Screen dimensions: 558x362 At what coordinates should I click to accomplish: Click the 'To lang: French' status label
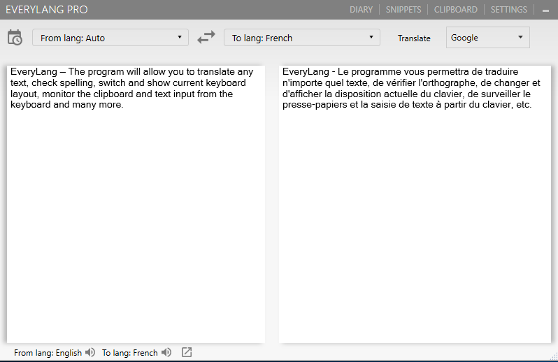pos(130,353)
